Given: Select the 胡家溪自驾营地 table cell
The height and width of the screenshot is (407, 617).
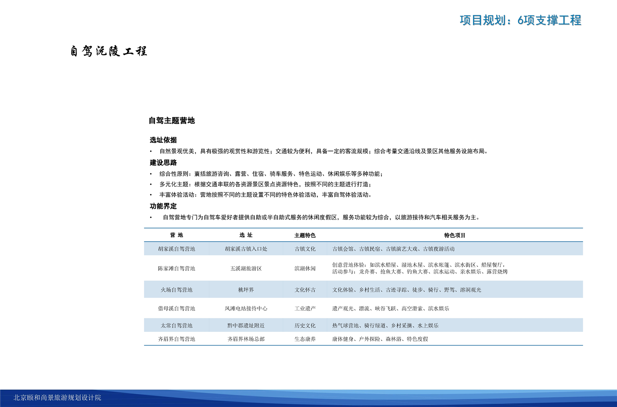Looking at the screenshot, I should coord(176,249).
